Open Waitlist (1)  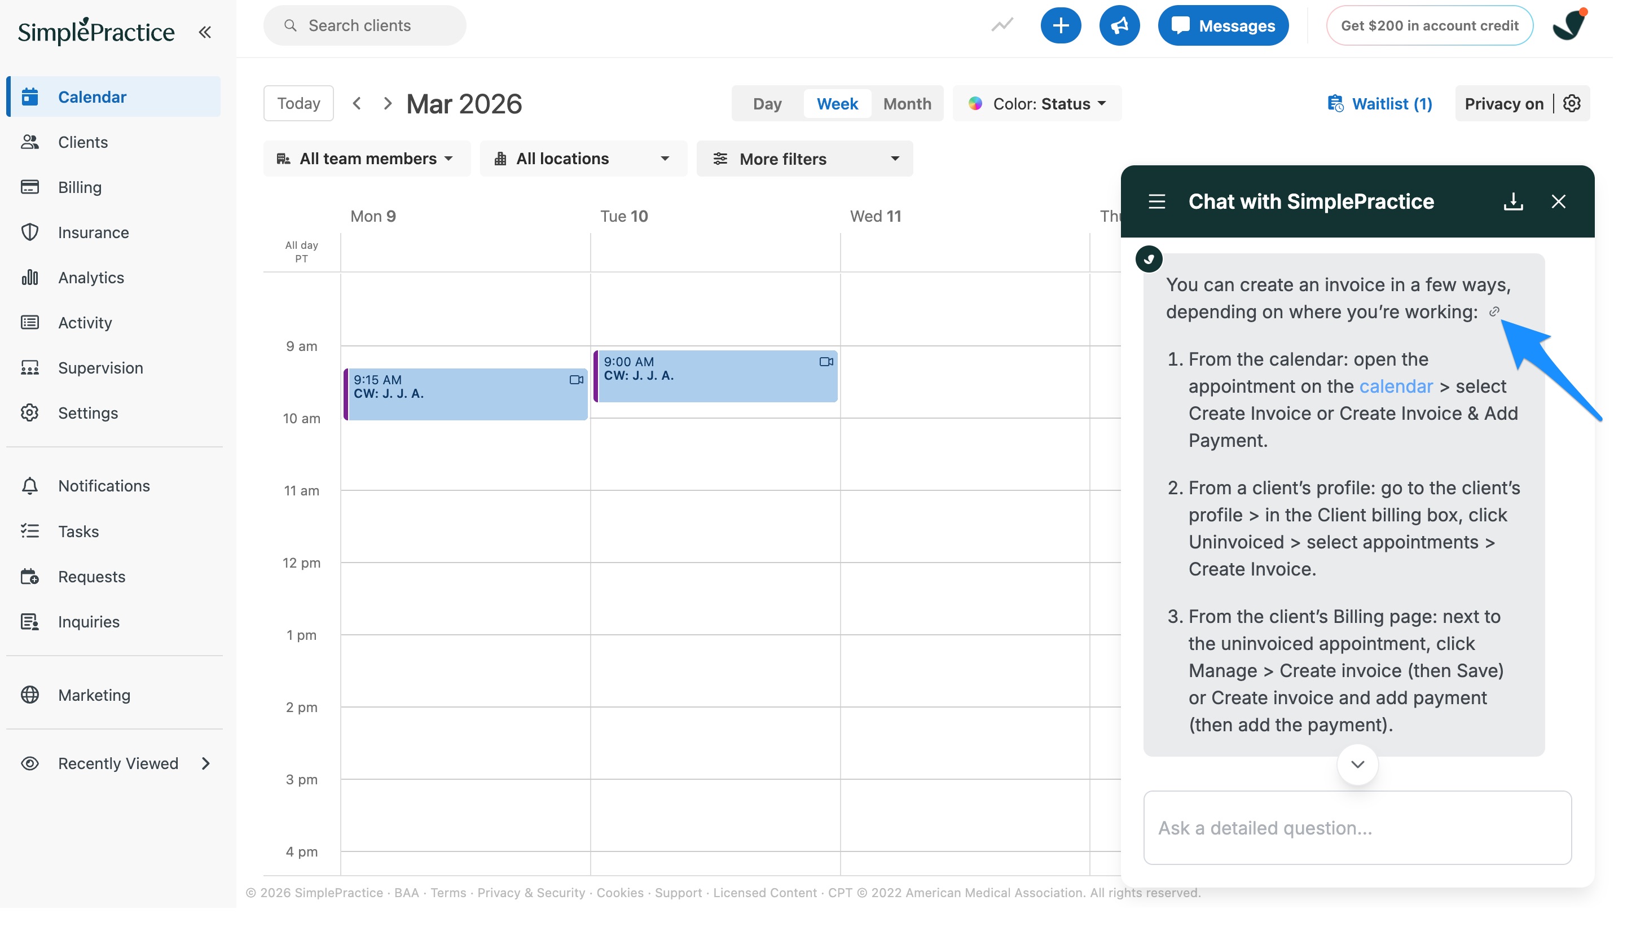pos(1380,104)
